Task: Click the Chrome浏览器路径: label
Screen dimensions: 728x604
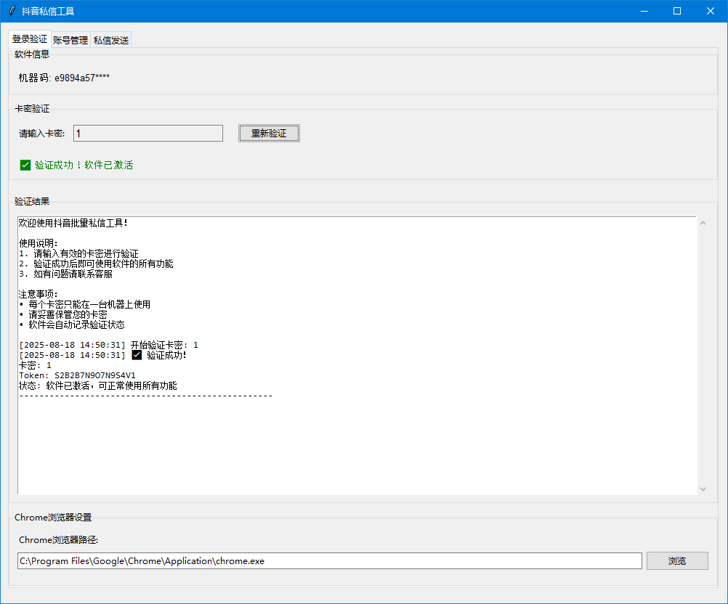Action: tap(59, 540)
